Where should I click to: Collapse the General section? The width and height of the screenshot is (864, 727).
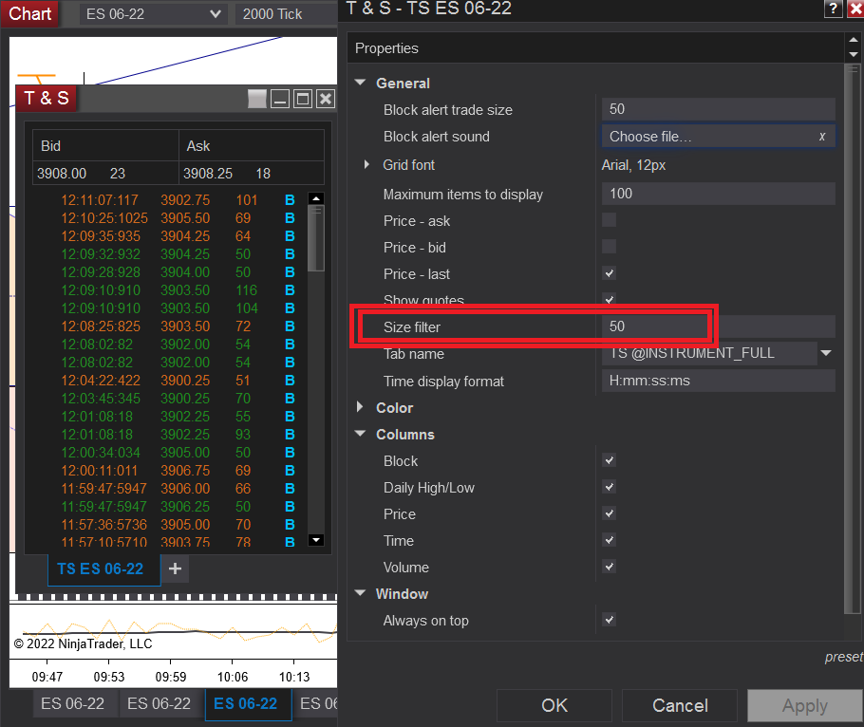tap(361, 83)
